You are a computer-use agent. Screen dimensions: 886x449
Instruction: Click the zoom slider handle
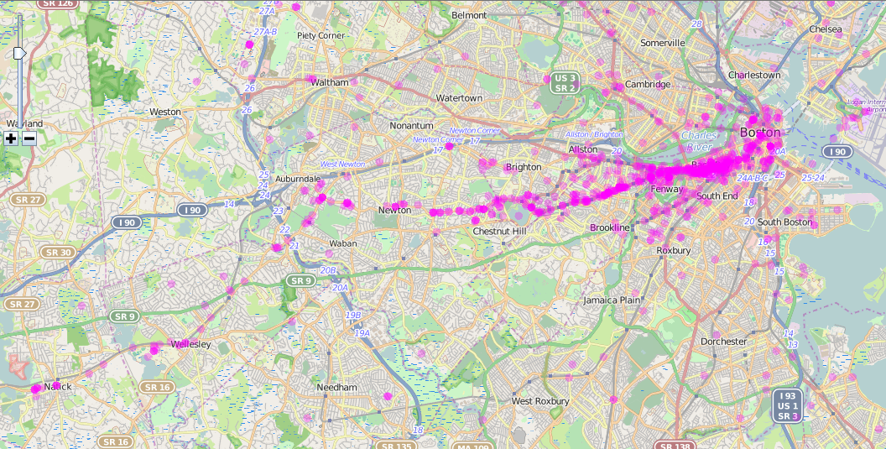[20, 53]
